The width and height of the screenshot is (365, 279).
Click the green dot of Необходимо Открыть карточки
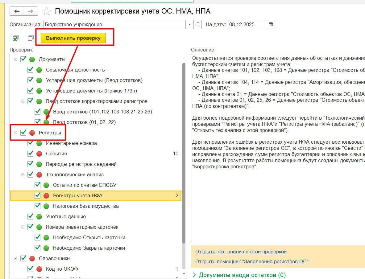[46, 238]
